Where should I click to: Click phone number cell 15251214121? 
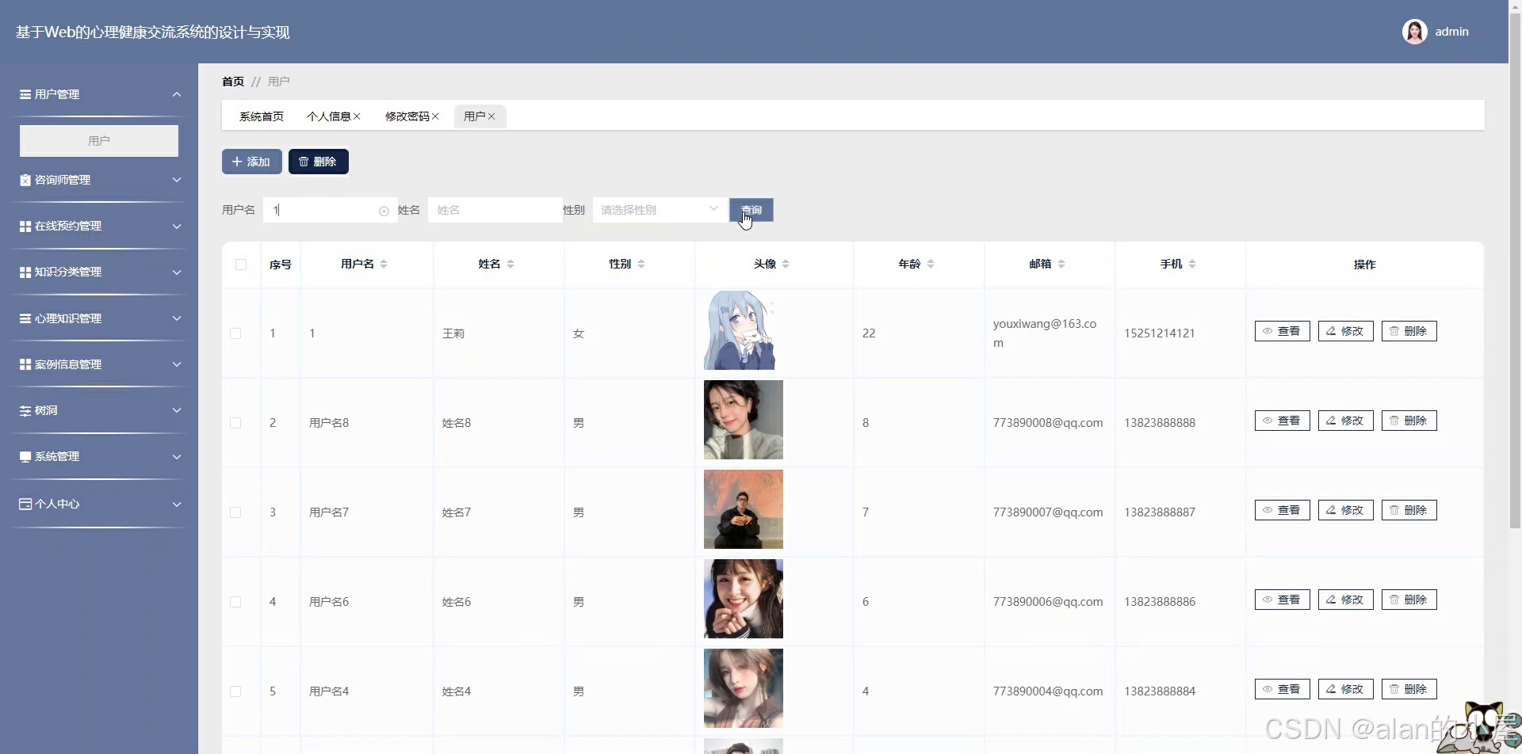pos(1159,333)
